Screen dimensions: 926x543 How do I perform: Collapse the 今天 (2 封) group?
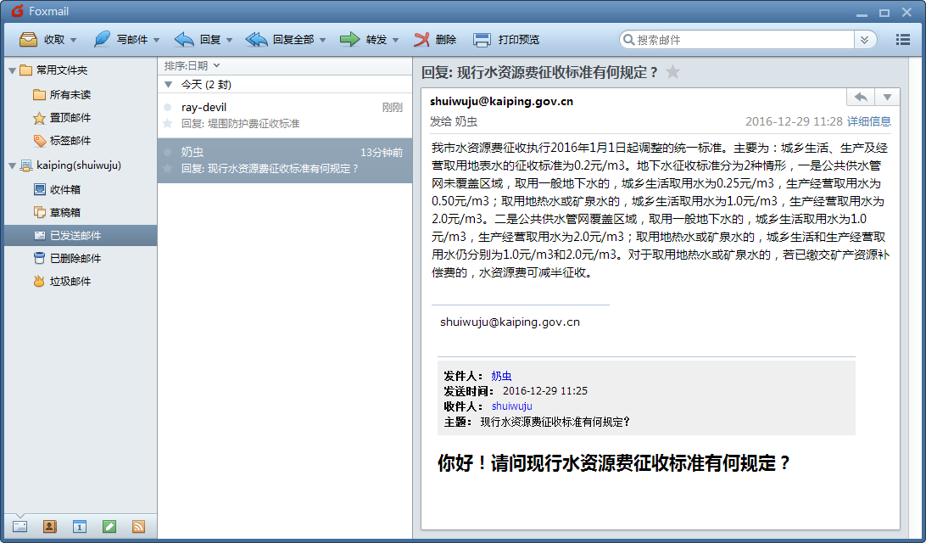(168, 85)
